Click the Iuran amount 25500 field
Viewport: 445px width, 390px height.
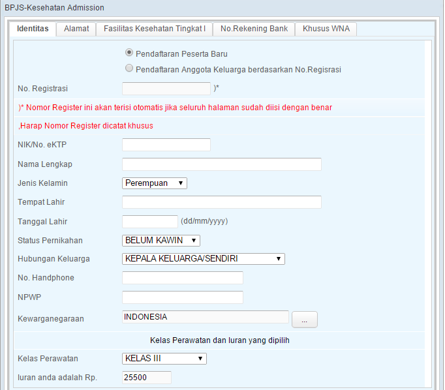[x=147, y=378]
